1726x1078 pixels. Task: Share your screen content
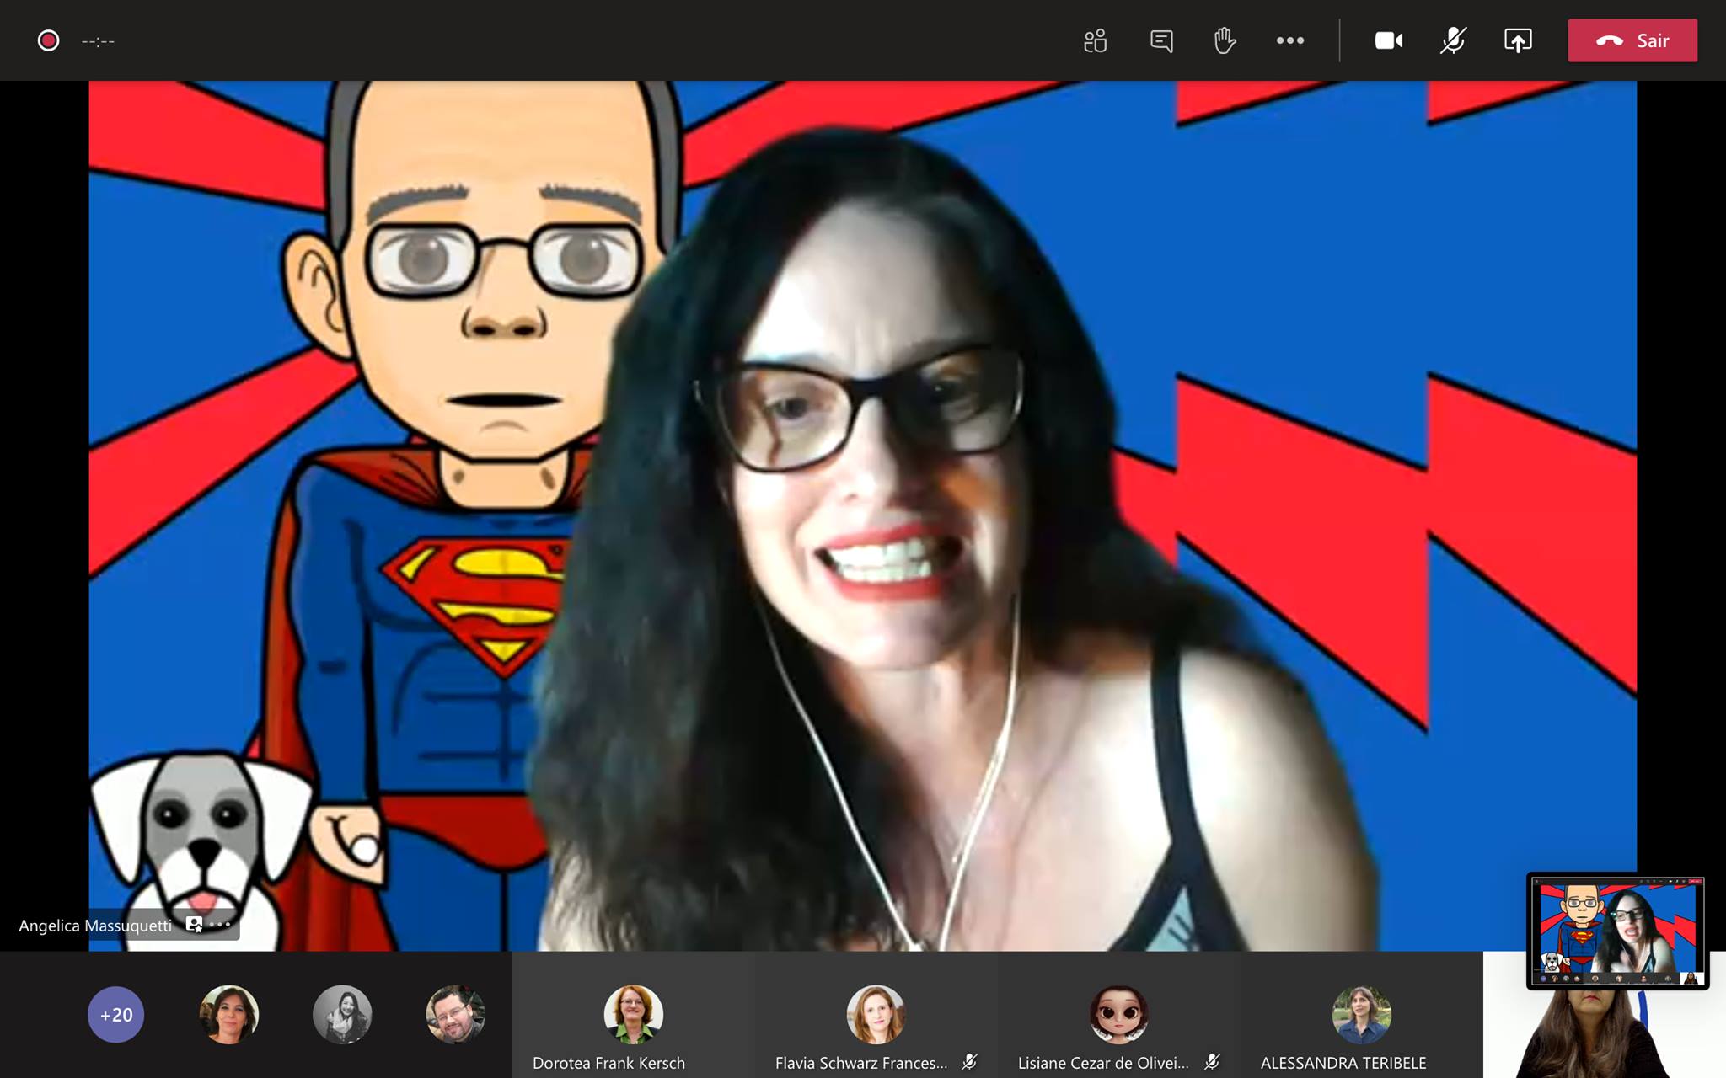click(1518, 40)
